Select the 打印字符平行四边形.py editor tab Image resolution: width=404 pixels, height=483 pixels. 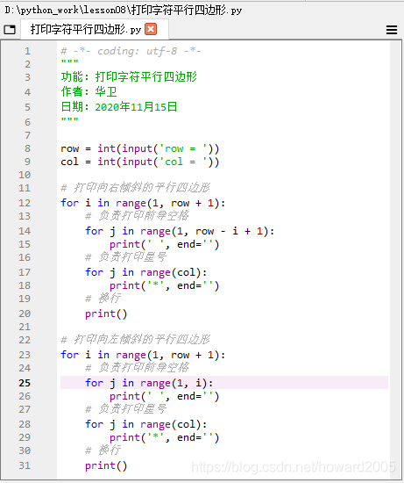95,30
